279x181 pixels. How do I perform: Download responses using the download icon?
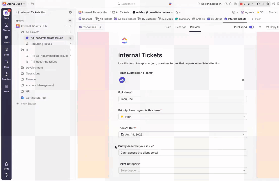tap(100, 27)
